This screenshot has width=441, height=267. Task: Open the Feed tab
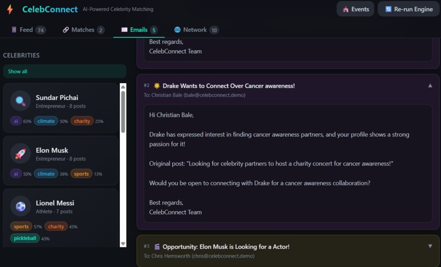click(x=28, y=30)
